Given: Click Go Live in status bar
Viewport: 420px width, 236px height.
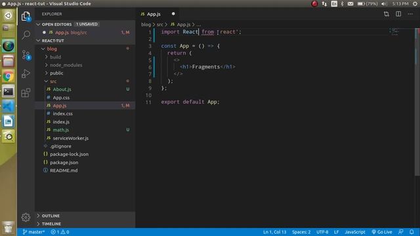Looking at the screenshot, I should [382, 232].
